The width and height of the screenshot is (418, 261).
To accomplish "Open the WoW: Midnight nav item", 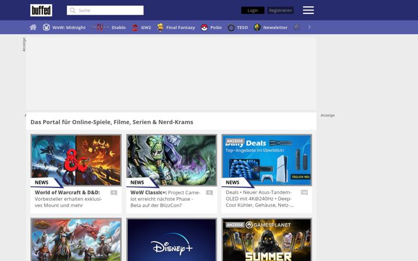I will [69, 27].
